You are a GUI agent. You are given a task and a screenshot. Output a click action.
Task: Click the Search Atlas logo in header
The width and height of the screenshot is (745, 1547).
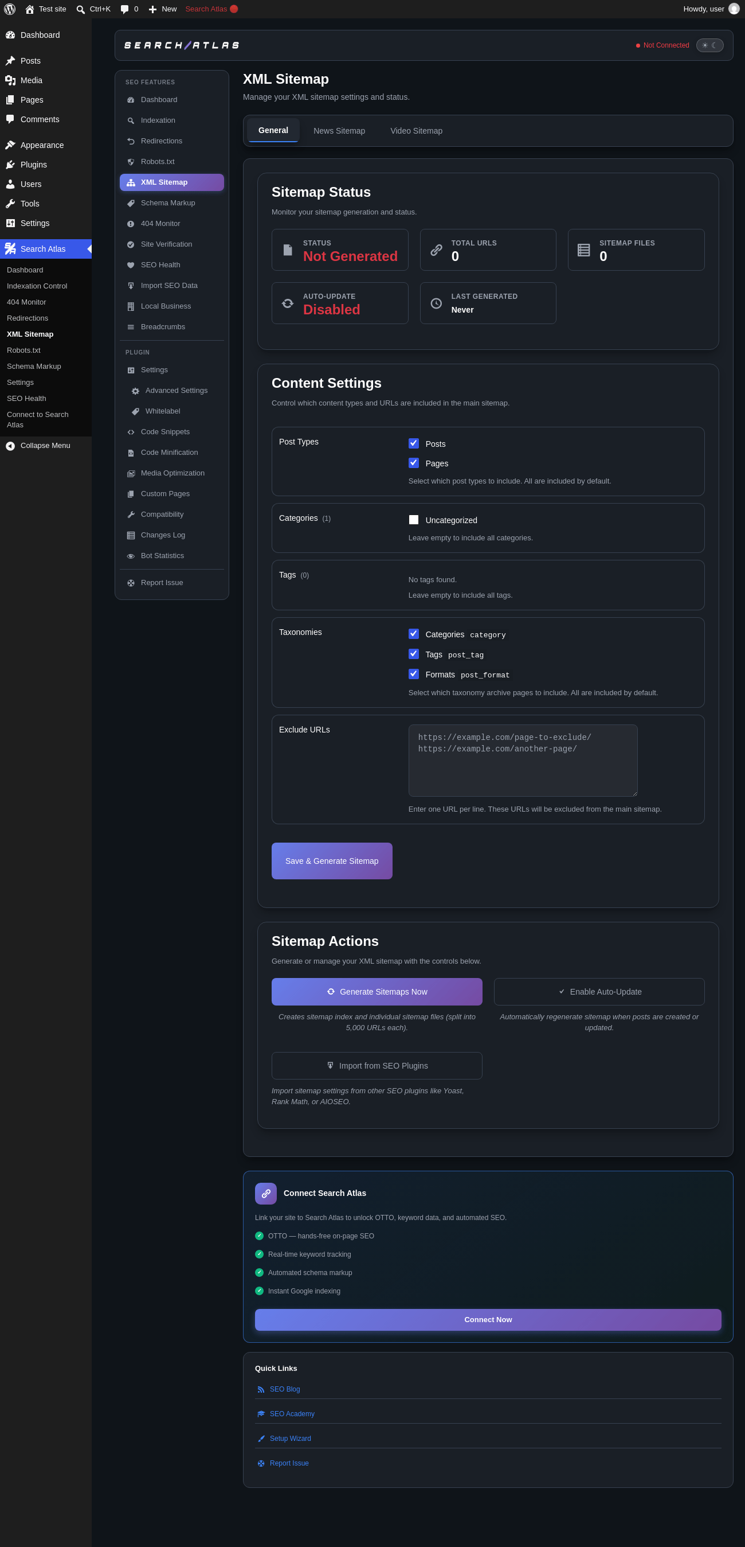click(x=182, y=45)
